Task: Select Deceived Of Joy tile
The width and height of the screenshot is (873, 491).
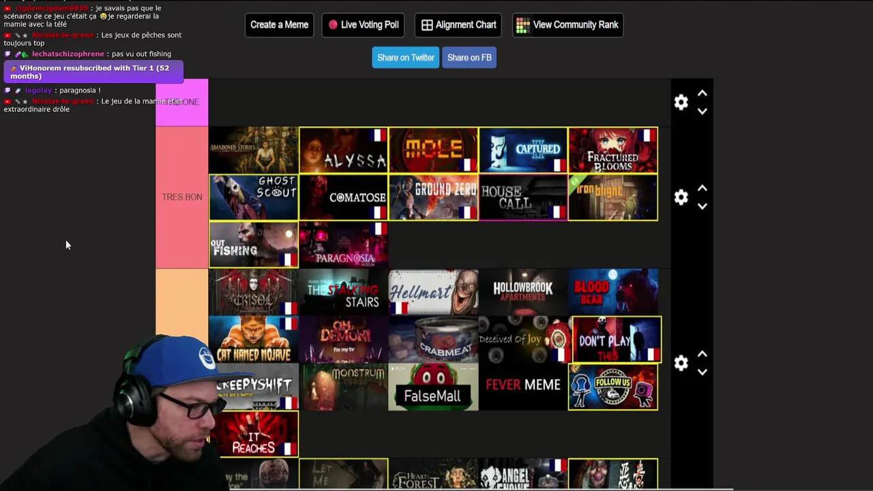Action: (x=524, y=339)
